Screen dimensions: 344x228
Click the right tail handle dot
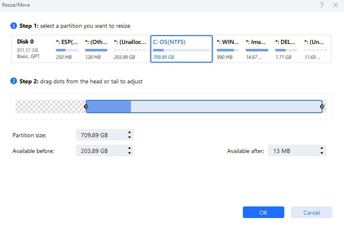[x=322, y=107]
